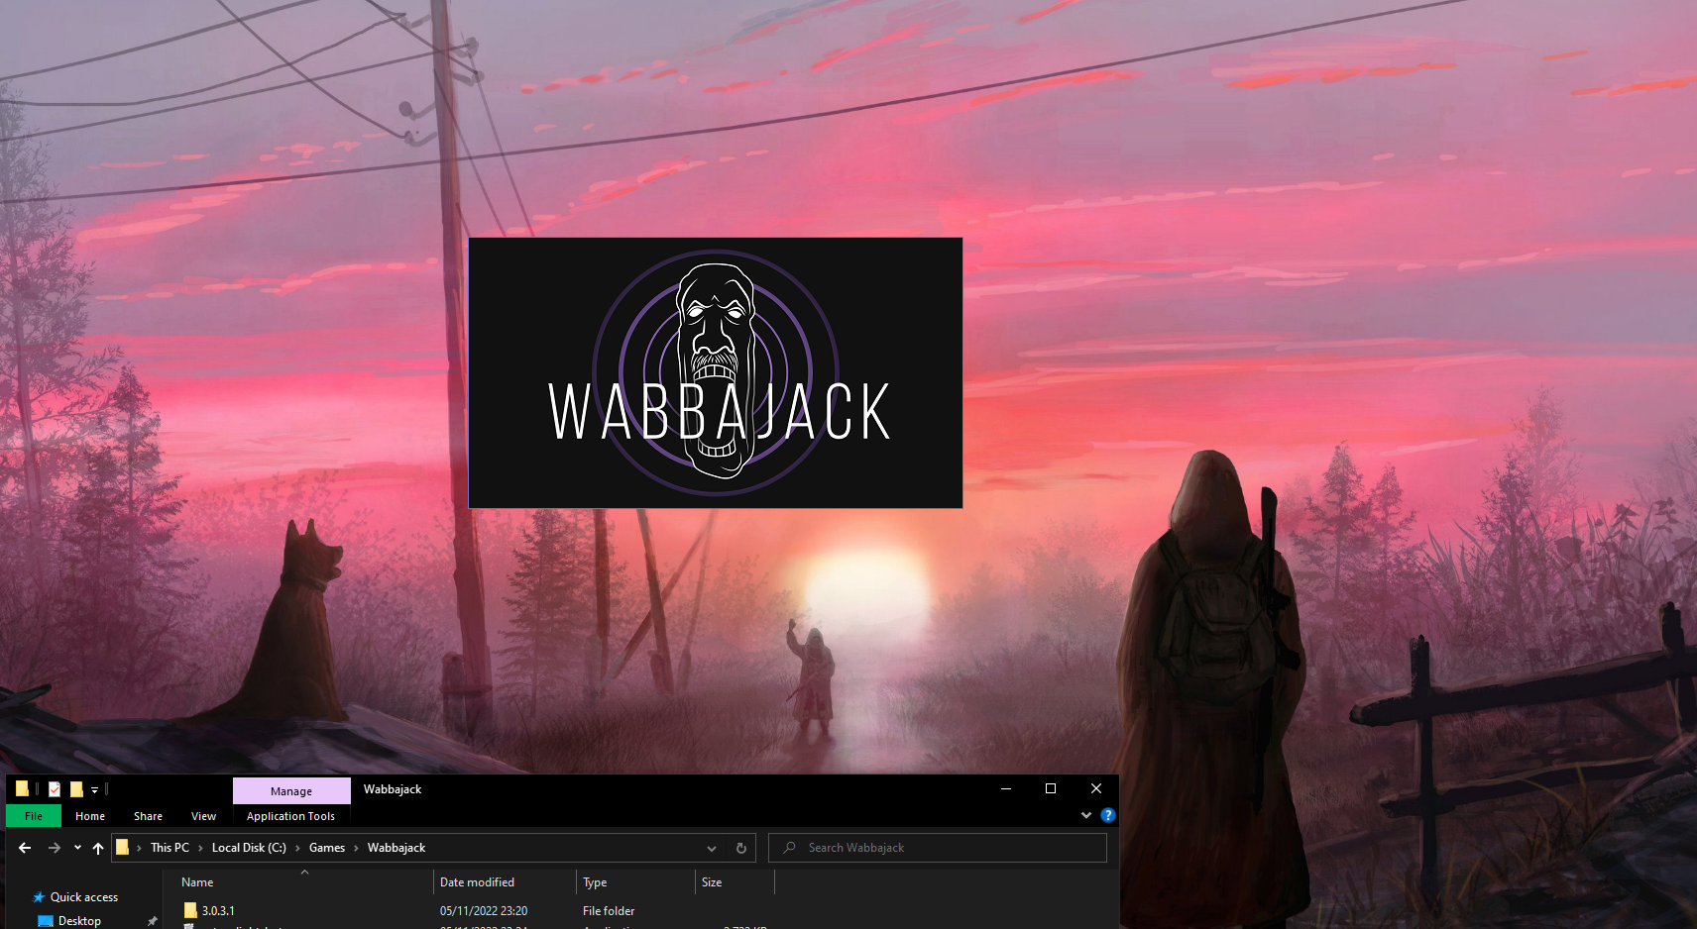This screenshot has height=929, width=1697.
Task: Refresh the Wabbajack folder view
Action: [741, 848]
